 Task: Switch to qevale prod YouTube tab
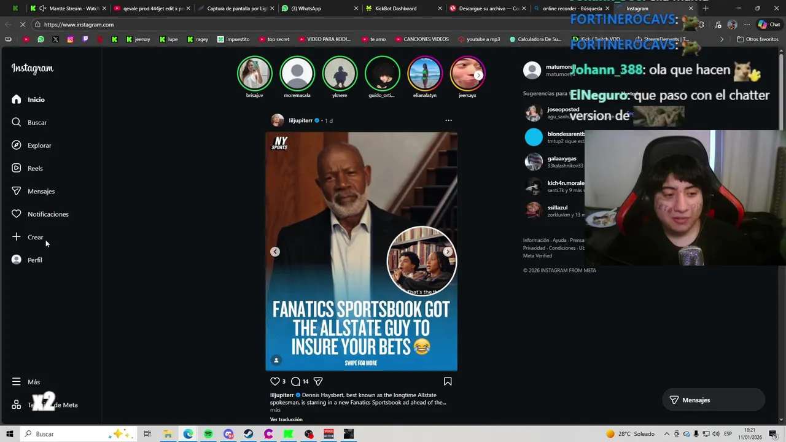pos(152,9)
